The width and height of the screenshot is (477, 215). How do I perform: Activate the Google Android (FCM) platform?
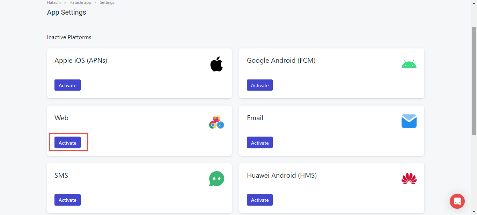tap(259, 85)
